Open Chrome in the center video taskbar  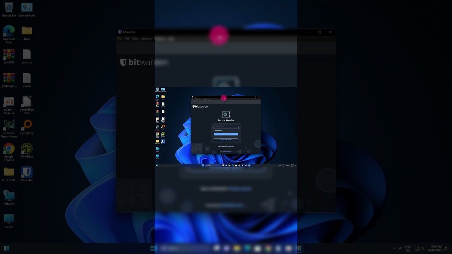[x=239, y=165]
